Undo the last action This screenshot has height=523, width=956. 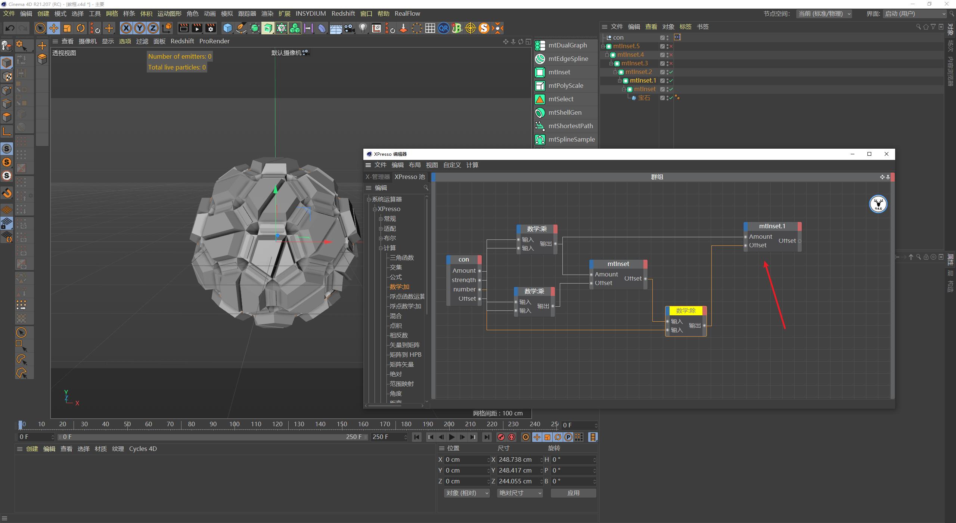pyautogui.click(x=10, y=28)
